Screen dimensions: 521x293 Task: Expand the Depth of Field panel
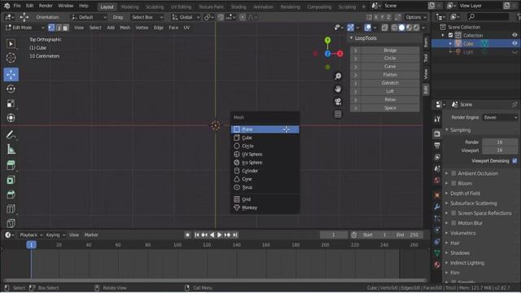coord(465,194)
